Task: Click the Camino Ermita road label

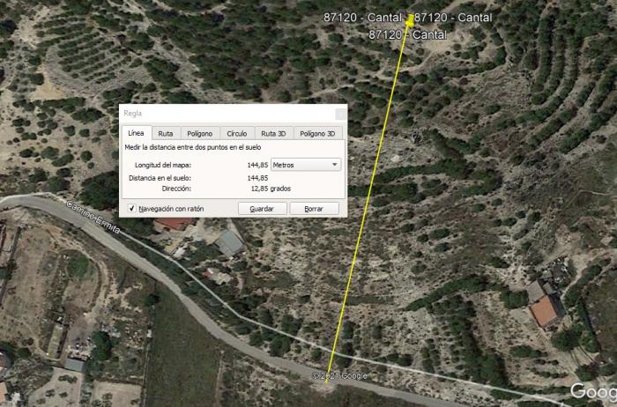Action: point(93,217)
